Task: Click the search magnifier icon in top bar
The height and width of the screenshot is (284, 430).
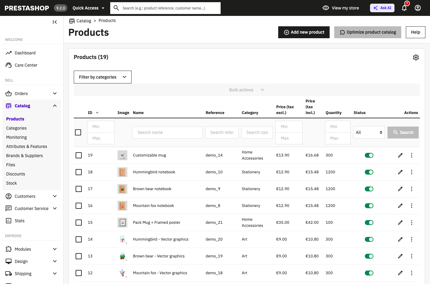Action: [x=116, y=8]
